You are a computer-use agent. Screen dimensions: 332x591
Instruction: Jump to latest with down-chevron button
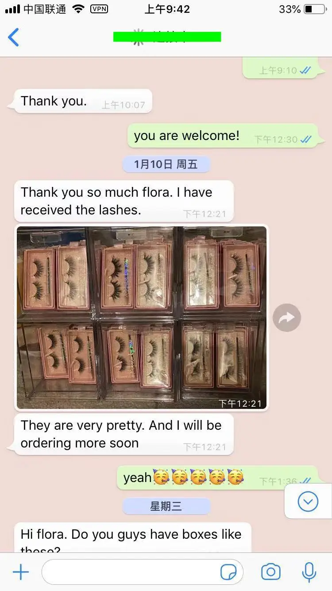308,502
